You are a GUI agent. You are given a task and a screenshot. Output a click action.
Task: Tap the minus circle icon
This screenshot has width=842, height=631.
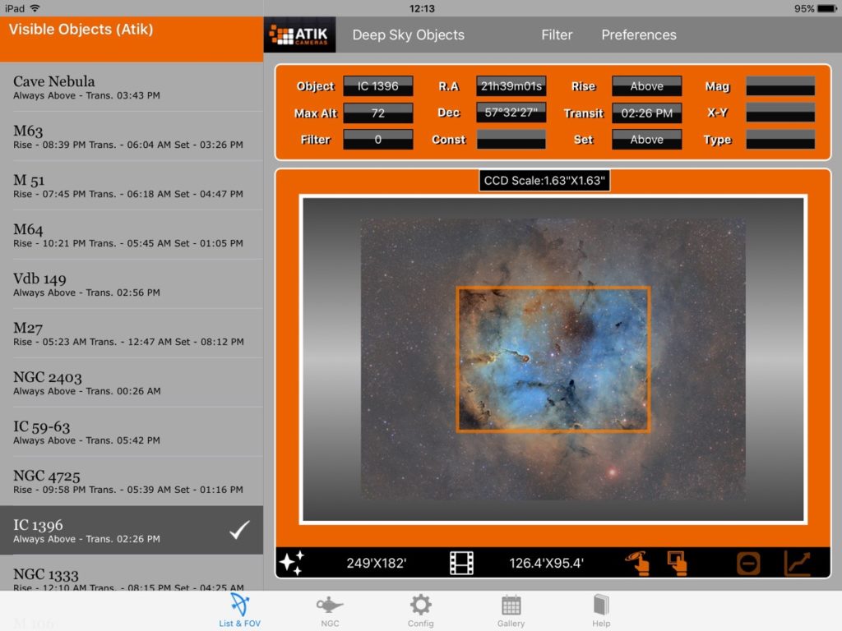coord(748,564)
